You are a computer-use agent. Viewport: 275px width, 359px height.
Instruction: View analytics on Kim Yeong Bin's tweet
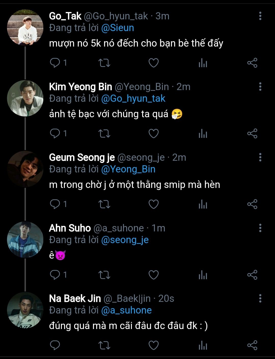pos(203,133)
